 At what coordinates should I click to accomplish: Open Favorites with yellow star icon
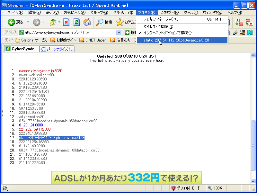[x=120, y=22]
